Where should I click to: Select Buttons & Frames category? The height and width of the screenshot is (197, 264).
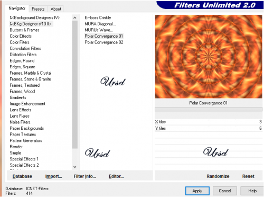click(25, 30)
